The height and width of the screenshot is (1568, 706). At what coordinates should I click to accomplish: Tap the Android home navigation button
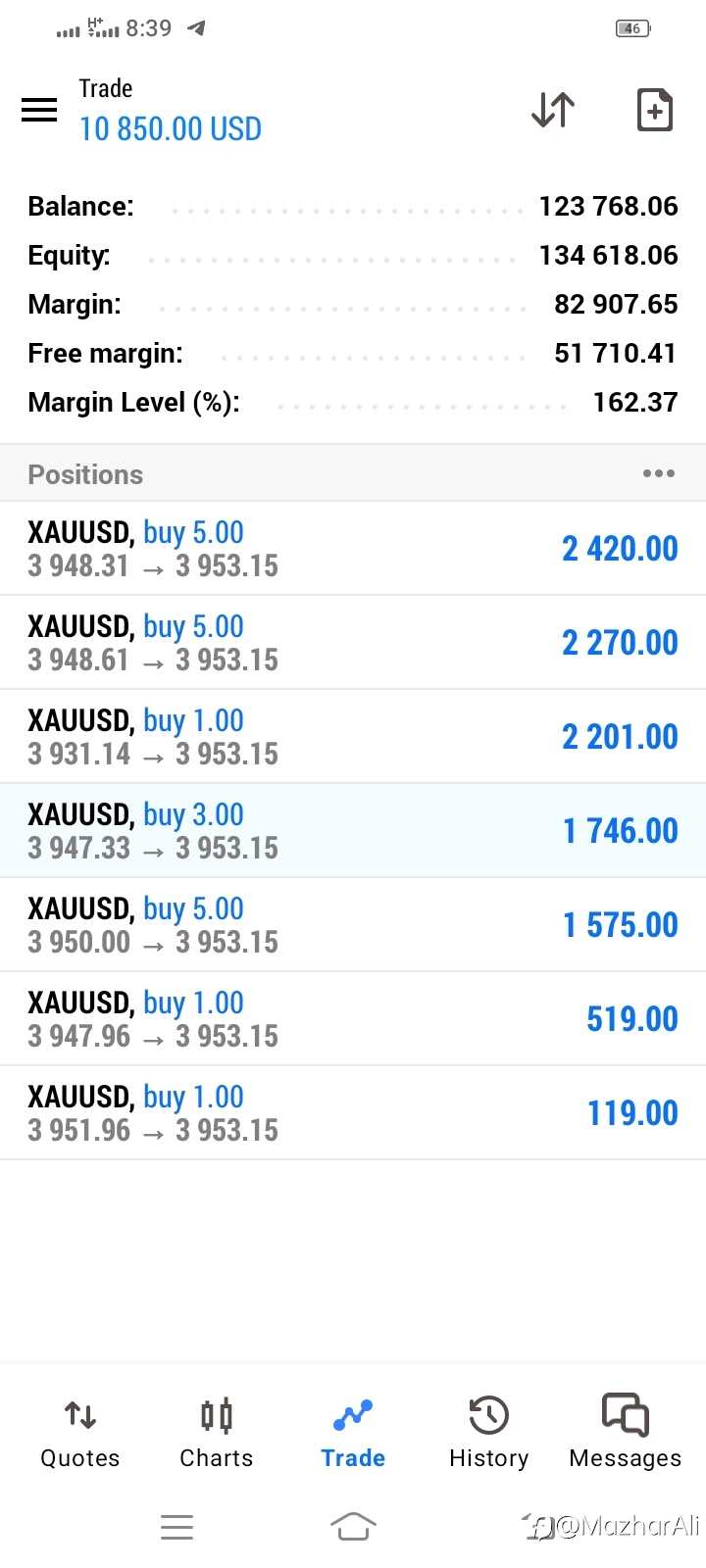tap(353, 1526)
